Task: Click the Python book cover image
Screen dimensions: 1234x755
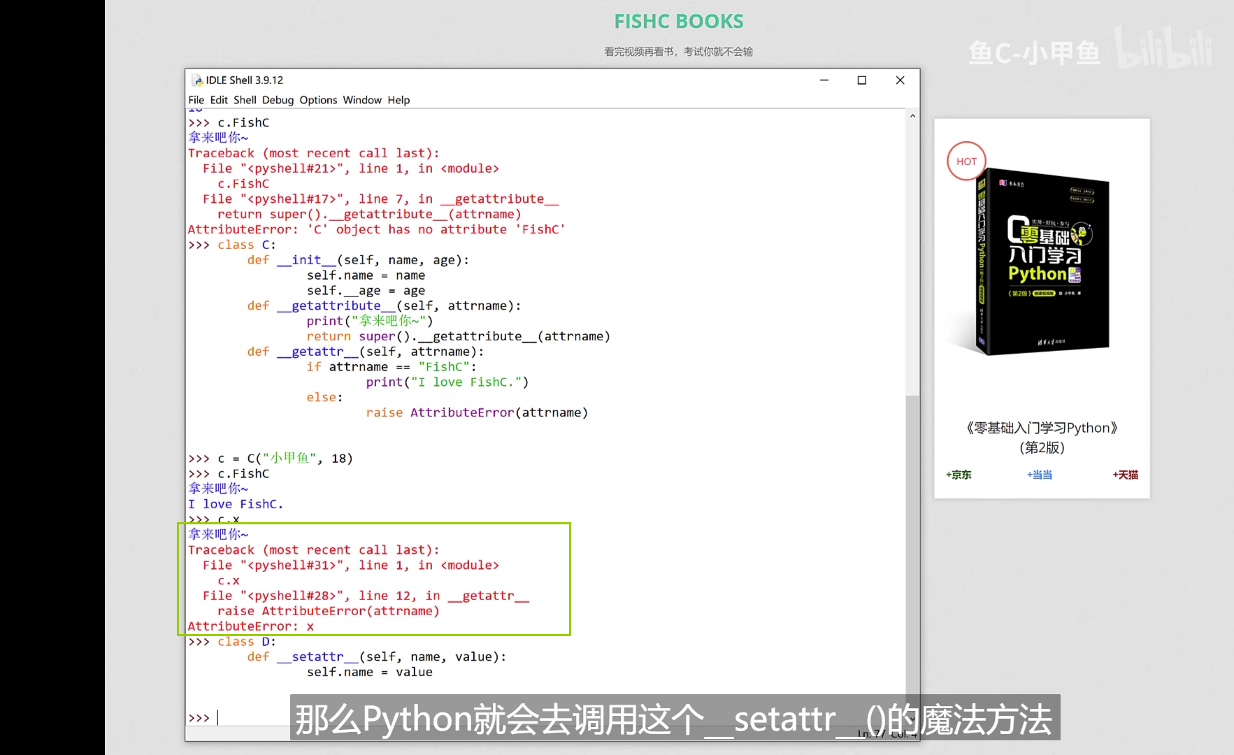Action: point(1042,262)
